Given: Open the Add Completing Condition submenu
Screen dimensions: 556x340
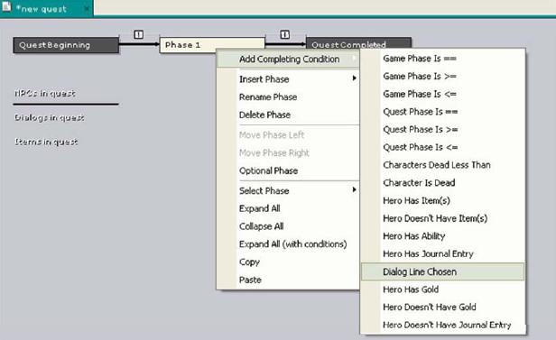Looking at the screenshot, I should click(288, 60).
